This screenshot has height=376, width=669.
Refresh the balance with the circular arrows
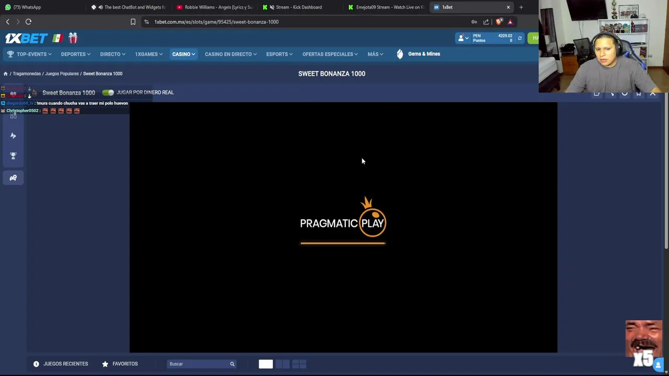tap(520, 38)
